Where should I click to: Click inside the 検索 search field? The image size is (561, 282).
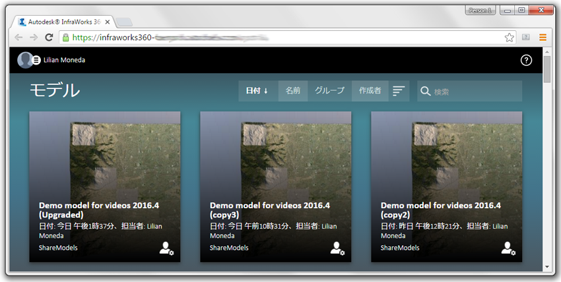[x=469, y=92]
